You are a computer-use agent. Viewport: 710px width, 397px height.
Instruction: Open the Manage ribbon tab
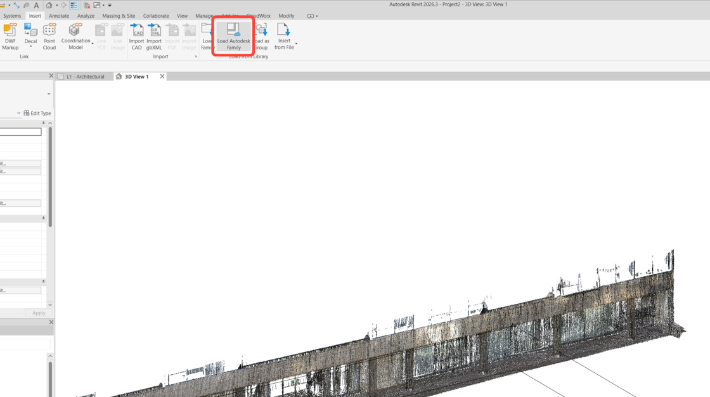coord(203,16)
